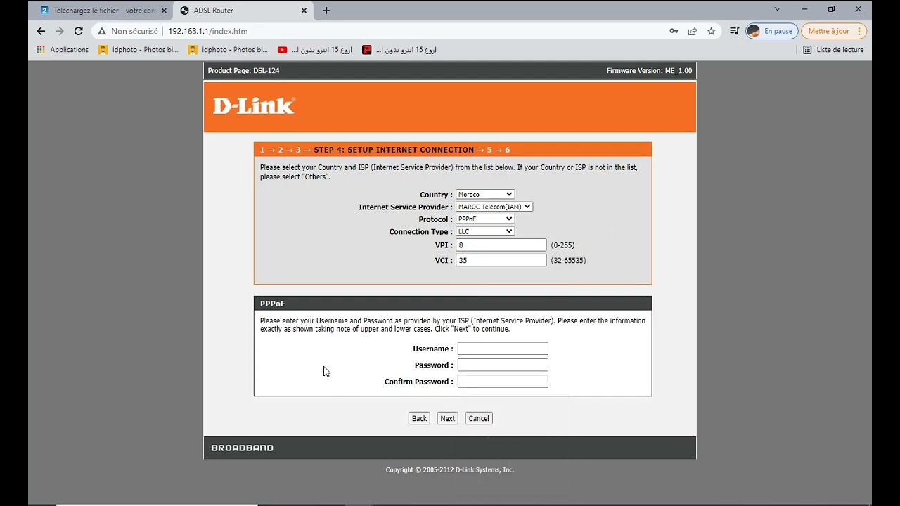Viewport: 900px width, 506px height.
Task: Click the D-Link Systems copyright text
Action: pos(450,470)
